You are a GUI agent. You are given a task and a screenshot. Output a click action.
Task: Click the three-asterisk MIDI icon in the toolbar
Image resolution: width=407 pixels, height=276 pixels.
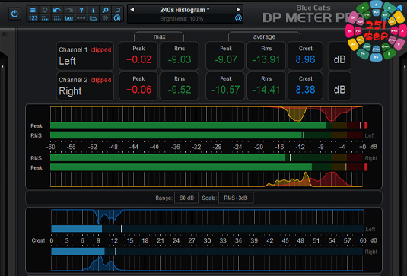click(81, 18)
